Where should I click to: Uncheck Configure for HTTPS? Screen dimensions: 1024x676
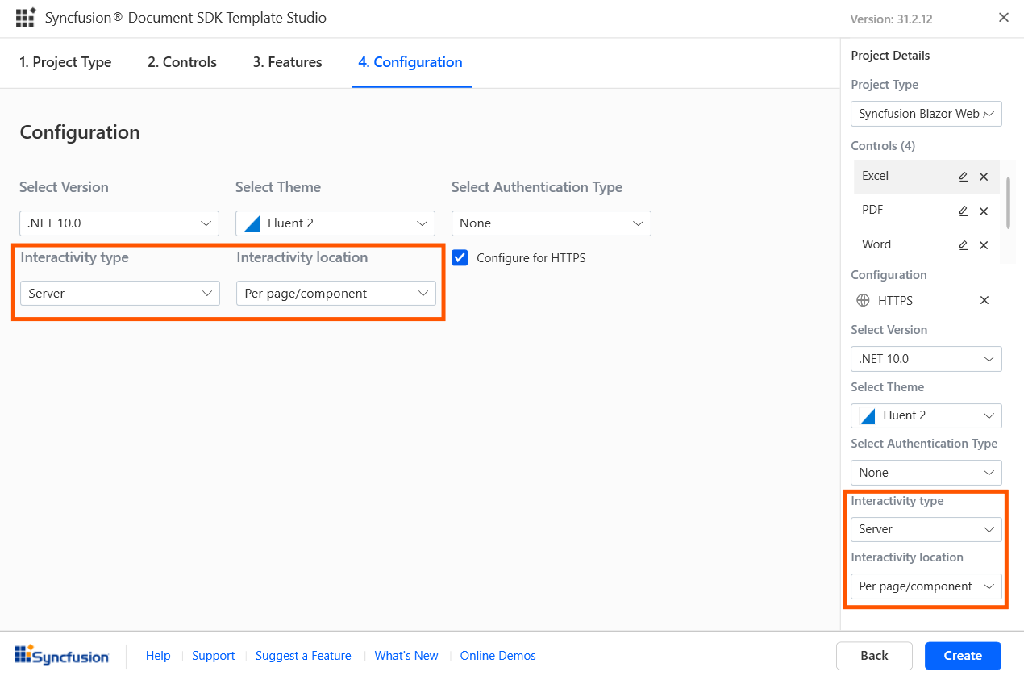459,257
